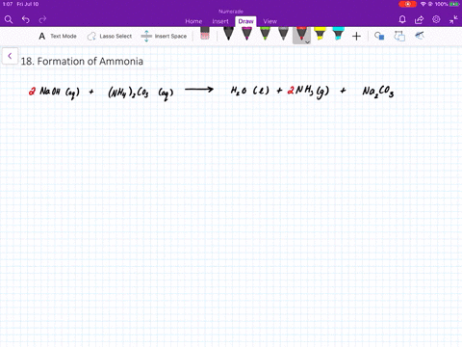This screenshot has width=462, height=347.
Task: Pick the magenta pen
Action: click(246, 34)
